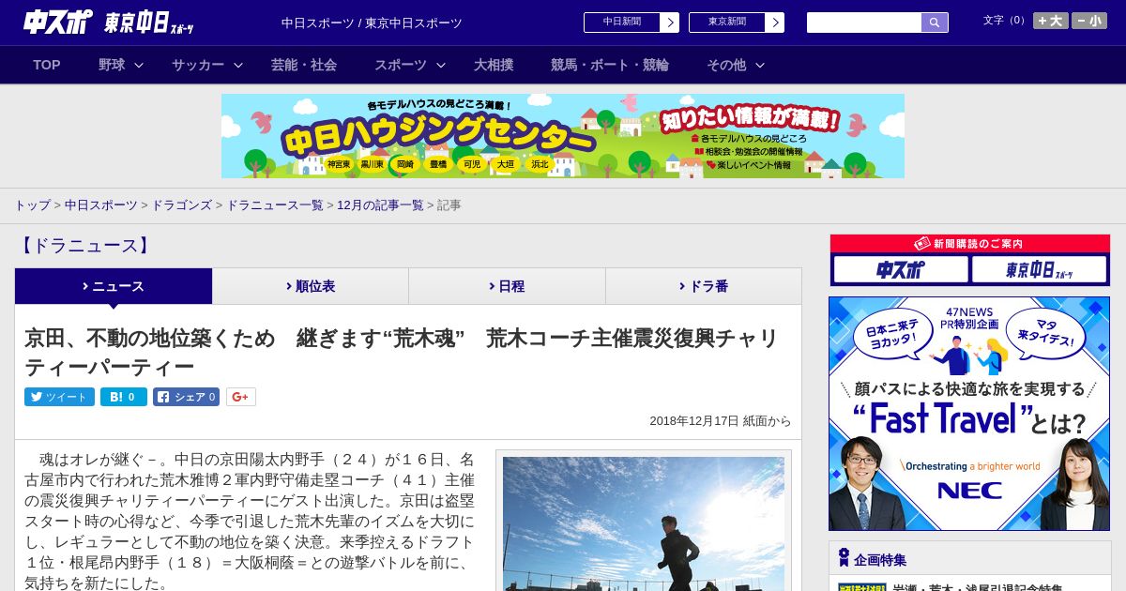
Task: Click the 中スポ subscription button
Action: [x=901, y=270]
